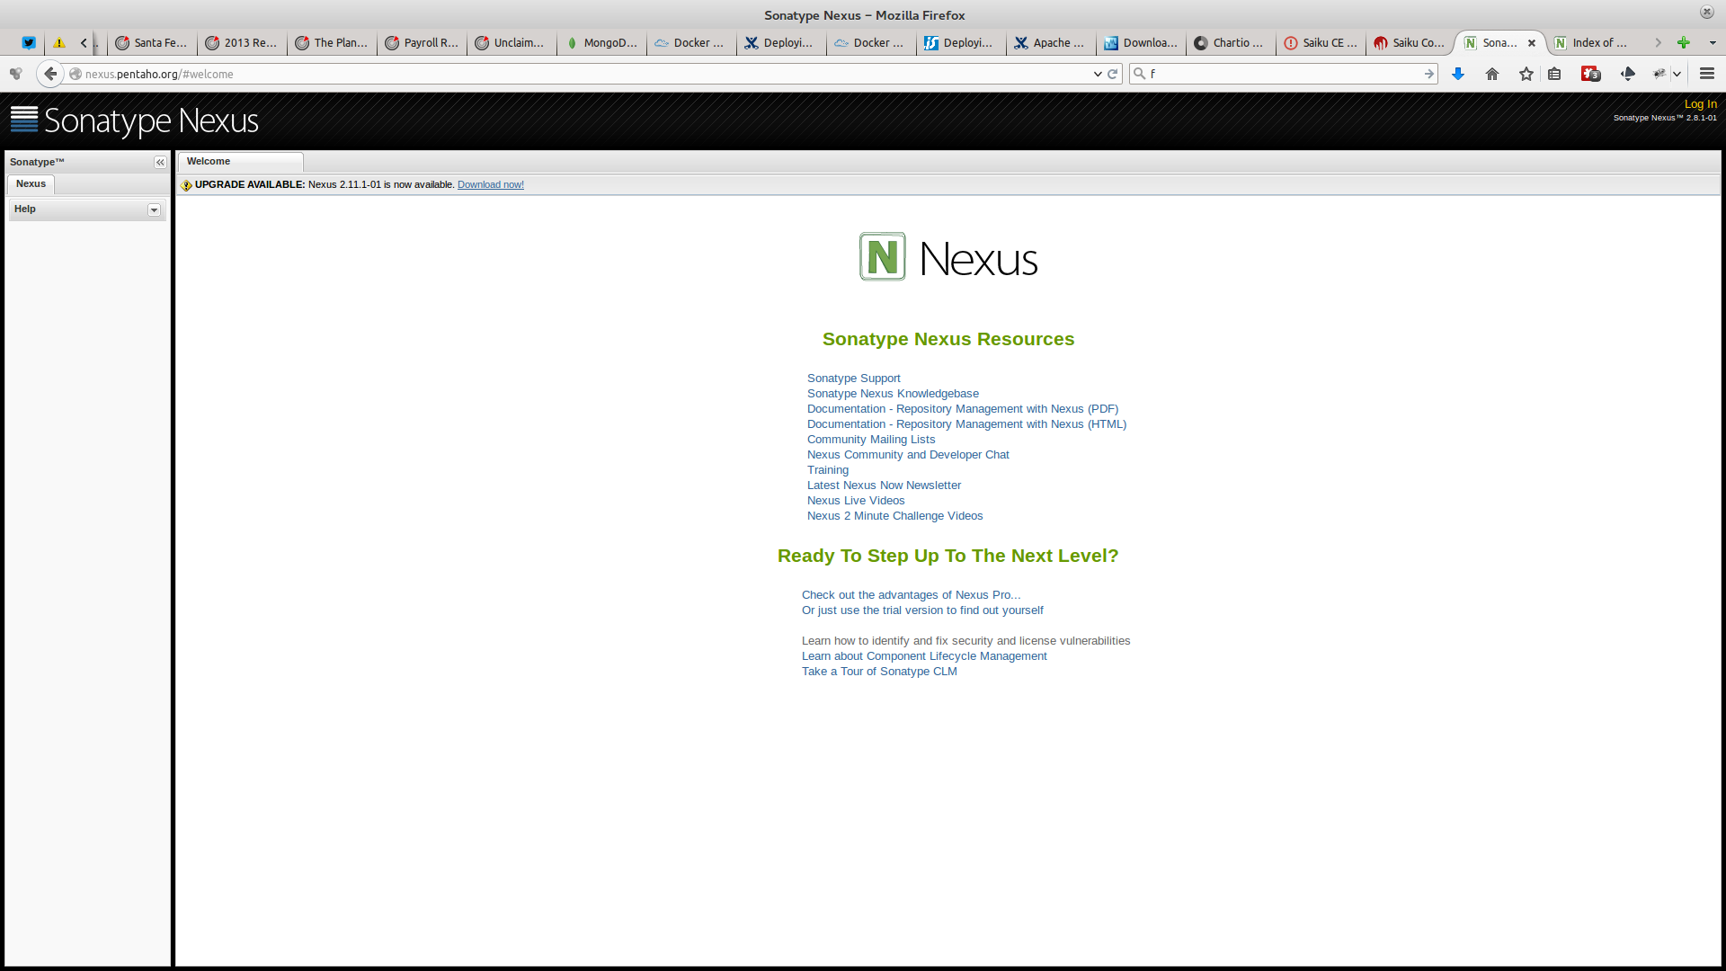Submit search with the go arrow
This screenshot has width=1726, height=971.
coord(1429,74)
